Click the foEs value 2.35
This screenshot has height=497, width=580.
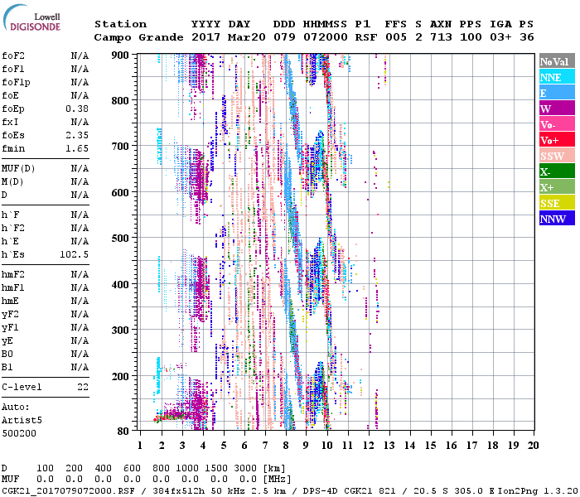coord(77,135)
